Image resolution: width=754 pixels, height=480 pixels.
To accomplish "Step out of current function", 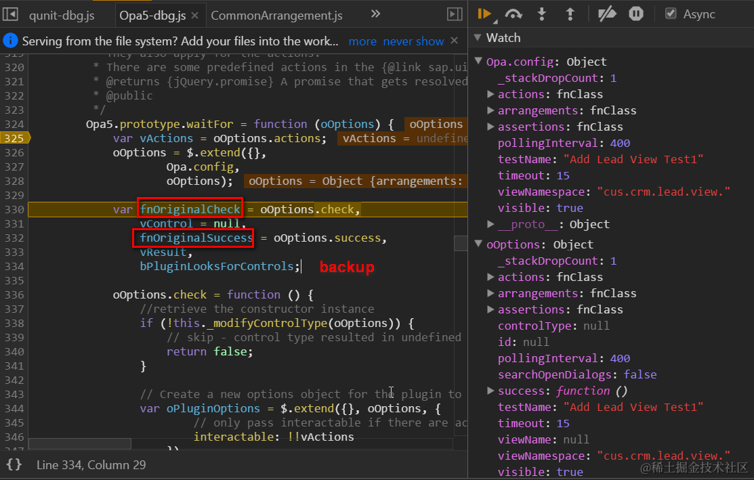I will point(570,14).
